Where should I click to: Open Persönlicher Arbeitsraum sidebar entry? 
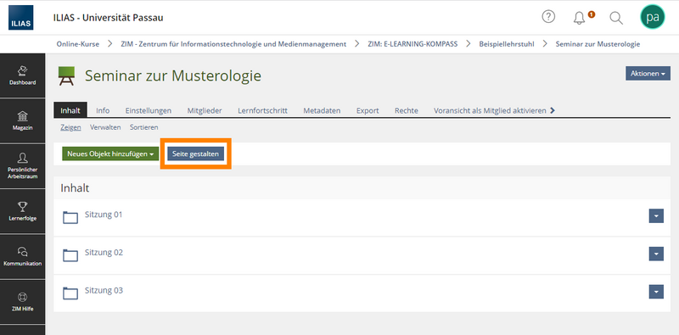[x=23, y=166]
